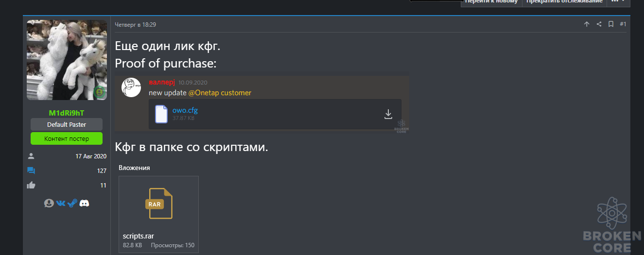Viewport: 644px width, 255px height.
Task: Click the owo.cfg document file icon
Action: [x=161, y=114]
